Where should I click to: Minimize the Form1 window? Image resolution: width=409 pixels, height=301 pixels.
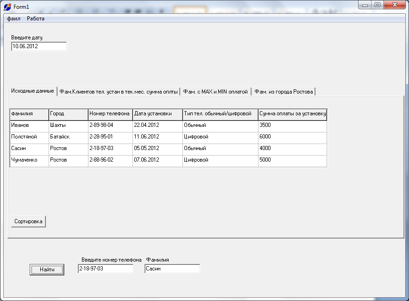click(365, 5)
